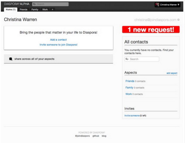Click the magnifier icon in top search

point(34,4)
